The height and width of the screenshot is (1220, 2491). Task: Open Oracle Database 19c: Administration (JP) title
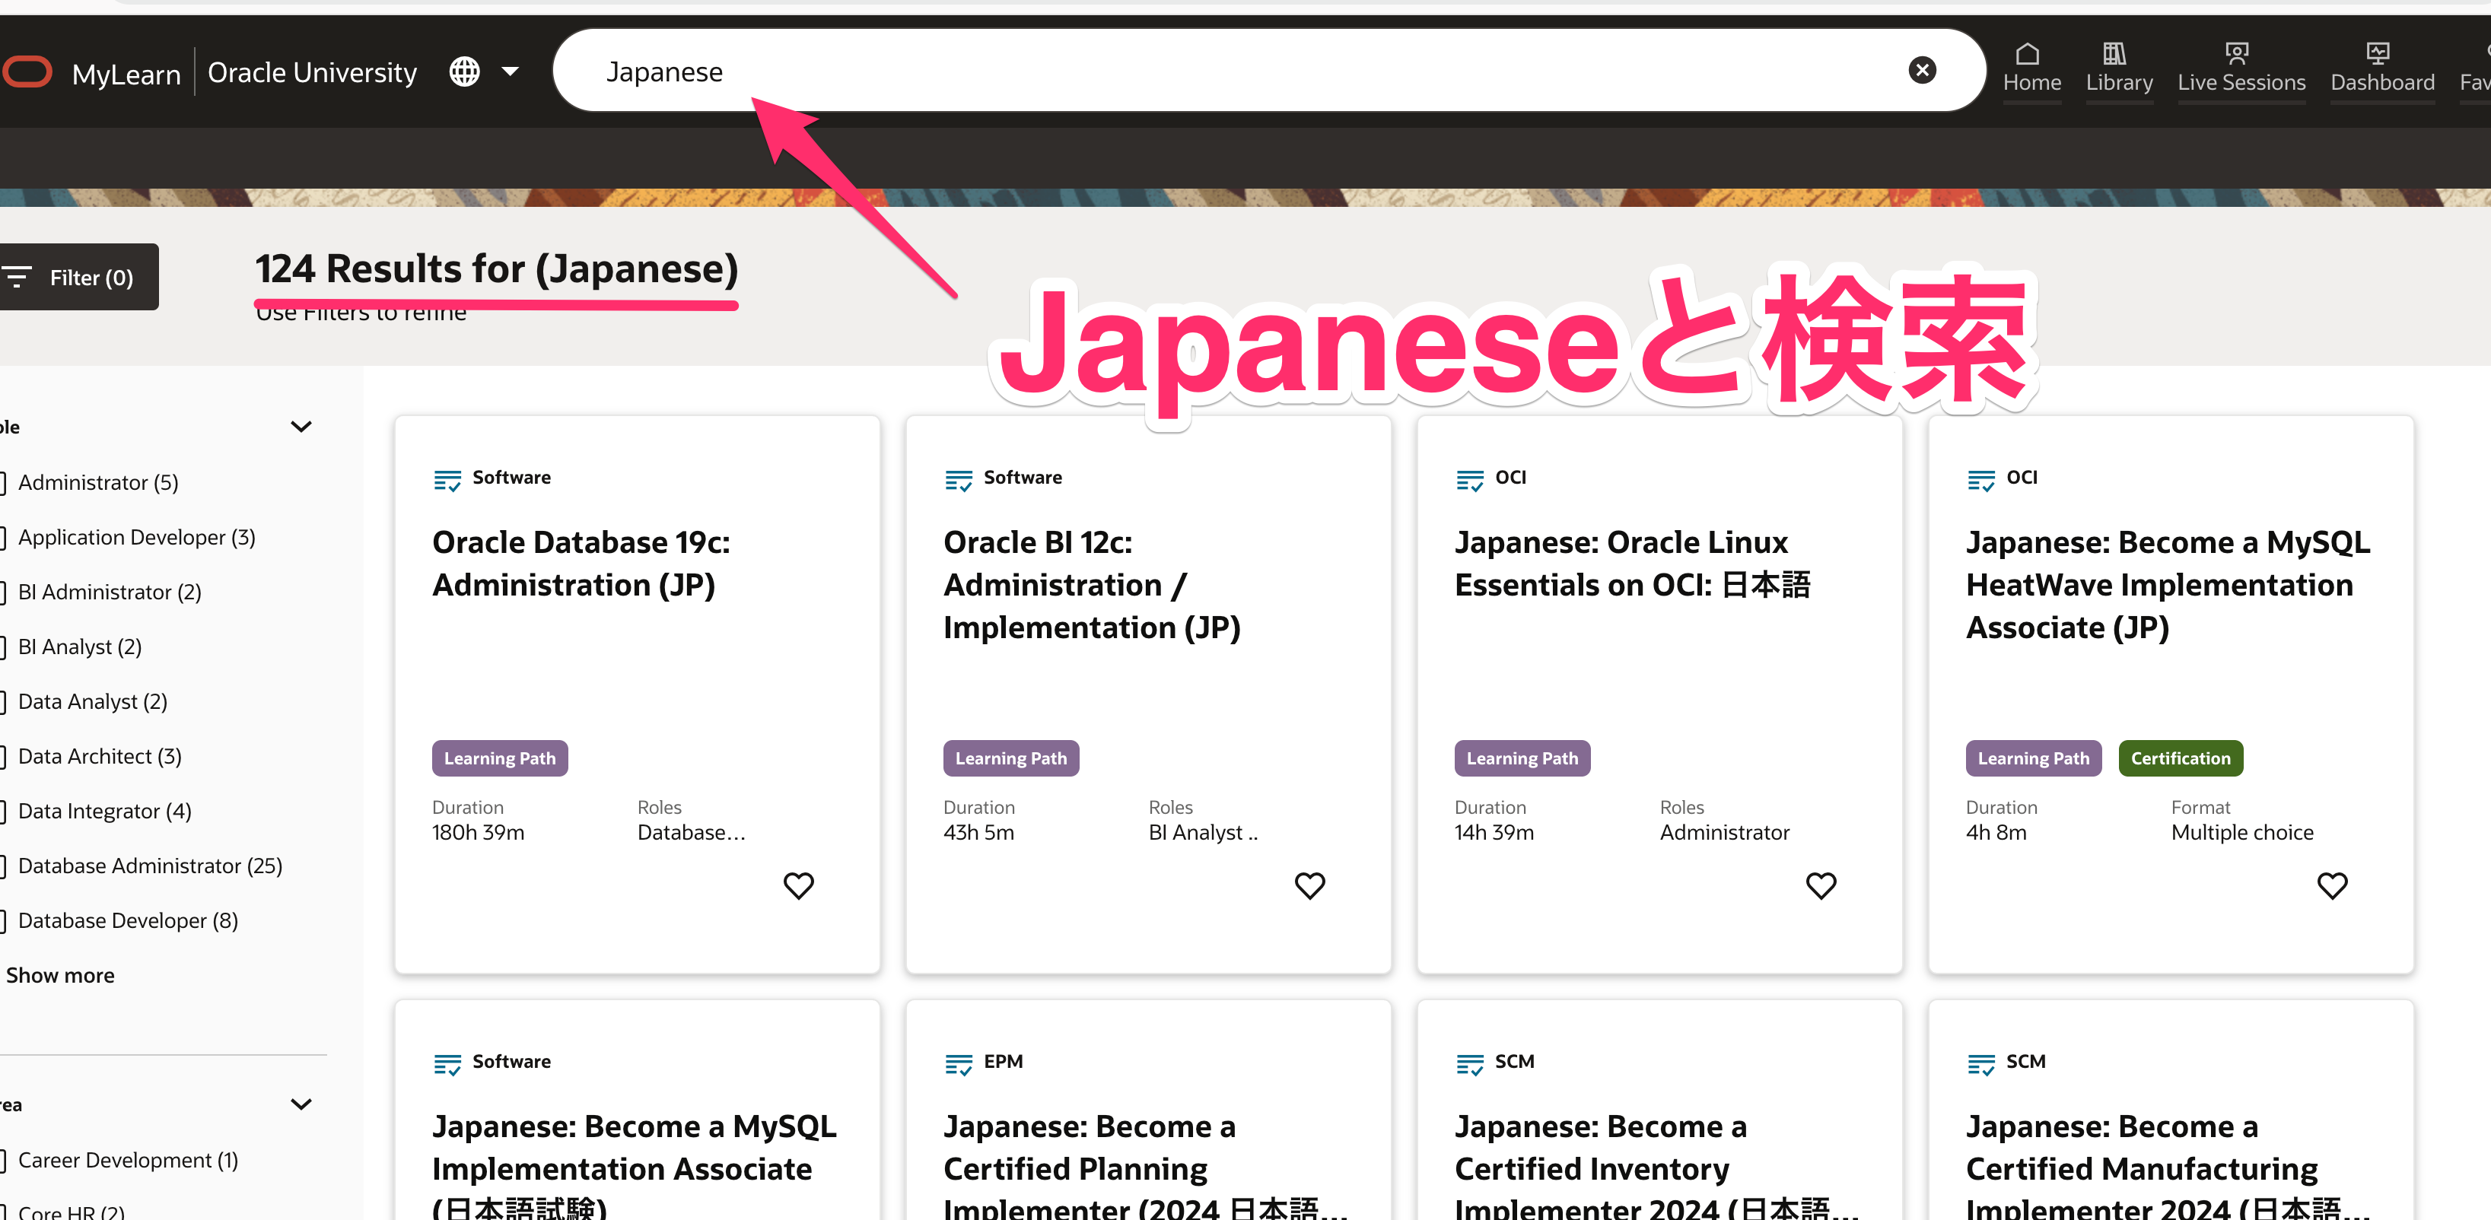click(581, 564)
